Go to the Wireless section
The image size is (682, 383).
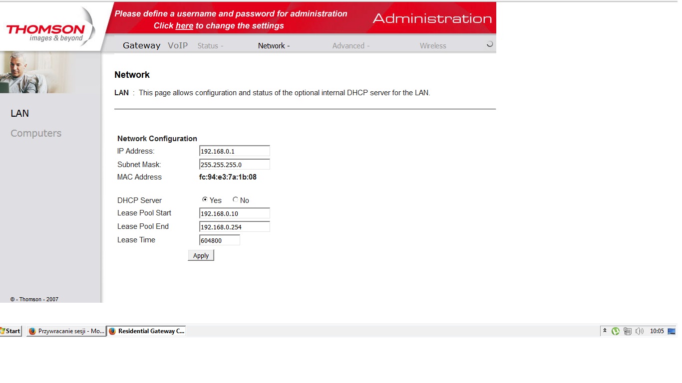tap(433, 46)
